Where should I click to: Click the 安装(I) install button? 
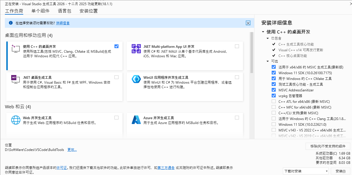[x=340, y=171]
